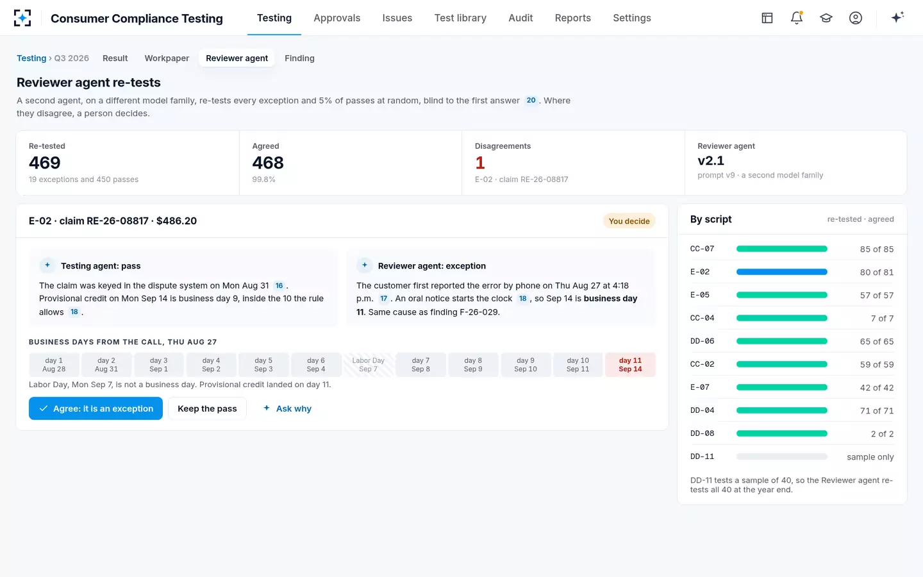The image size is (923, 577).
Task: Open the sparkle AI assistant icon
Action: click(x=897, y=17)
